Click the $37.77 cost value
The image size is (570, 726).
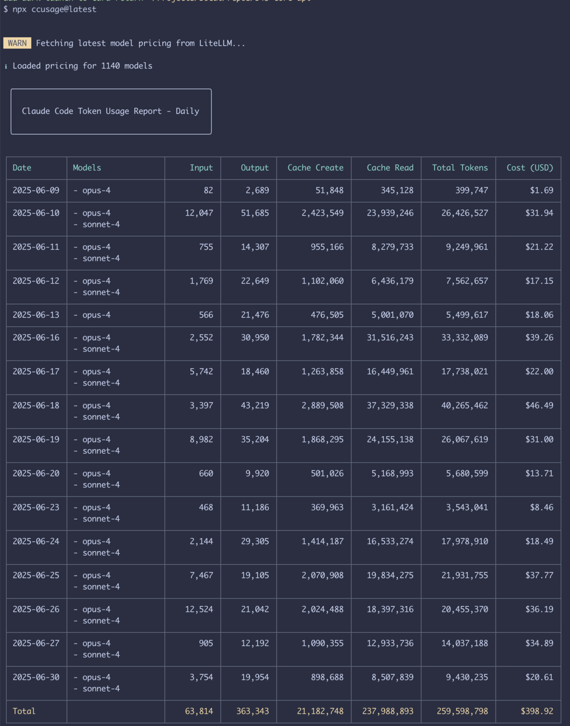(539, 575)
